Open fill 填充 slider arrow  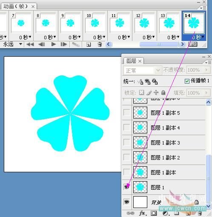(206, 93)
